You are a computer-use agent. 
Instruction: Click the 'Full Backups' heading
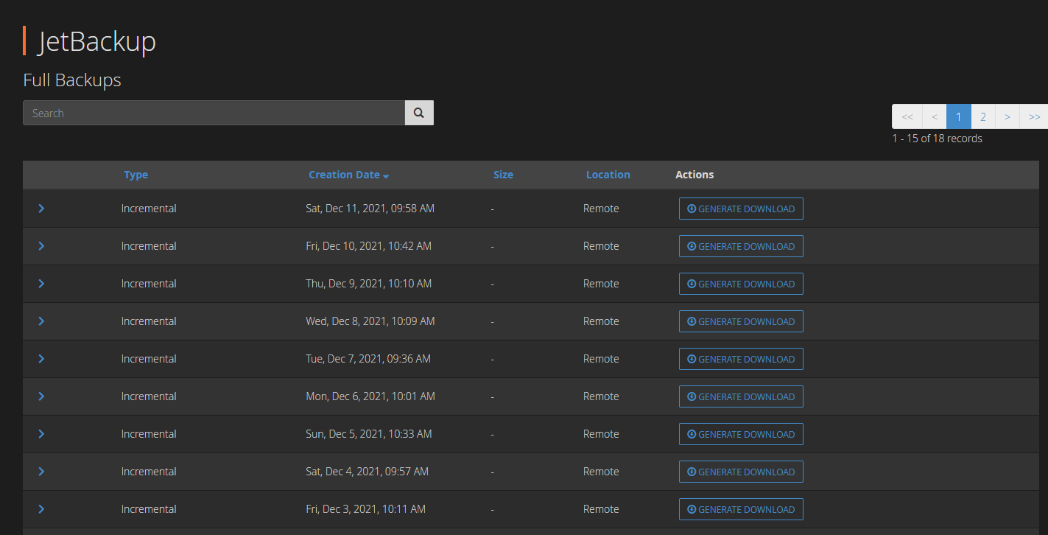[x=72, y=80]
